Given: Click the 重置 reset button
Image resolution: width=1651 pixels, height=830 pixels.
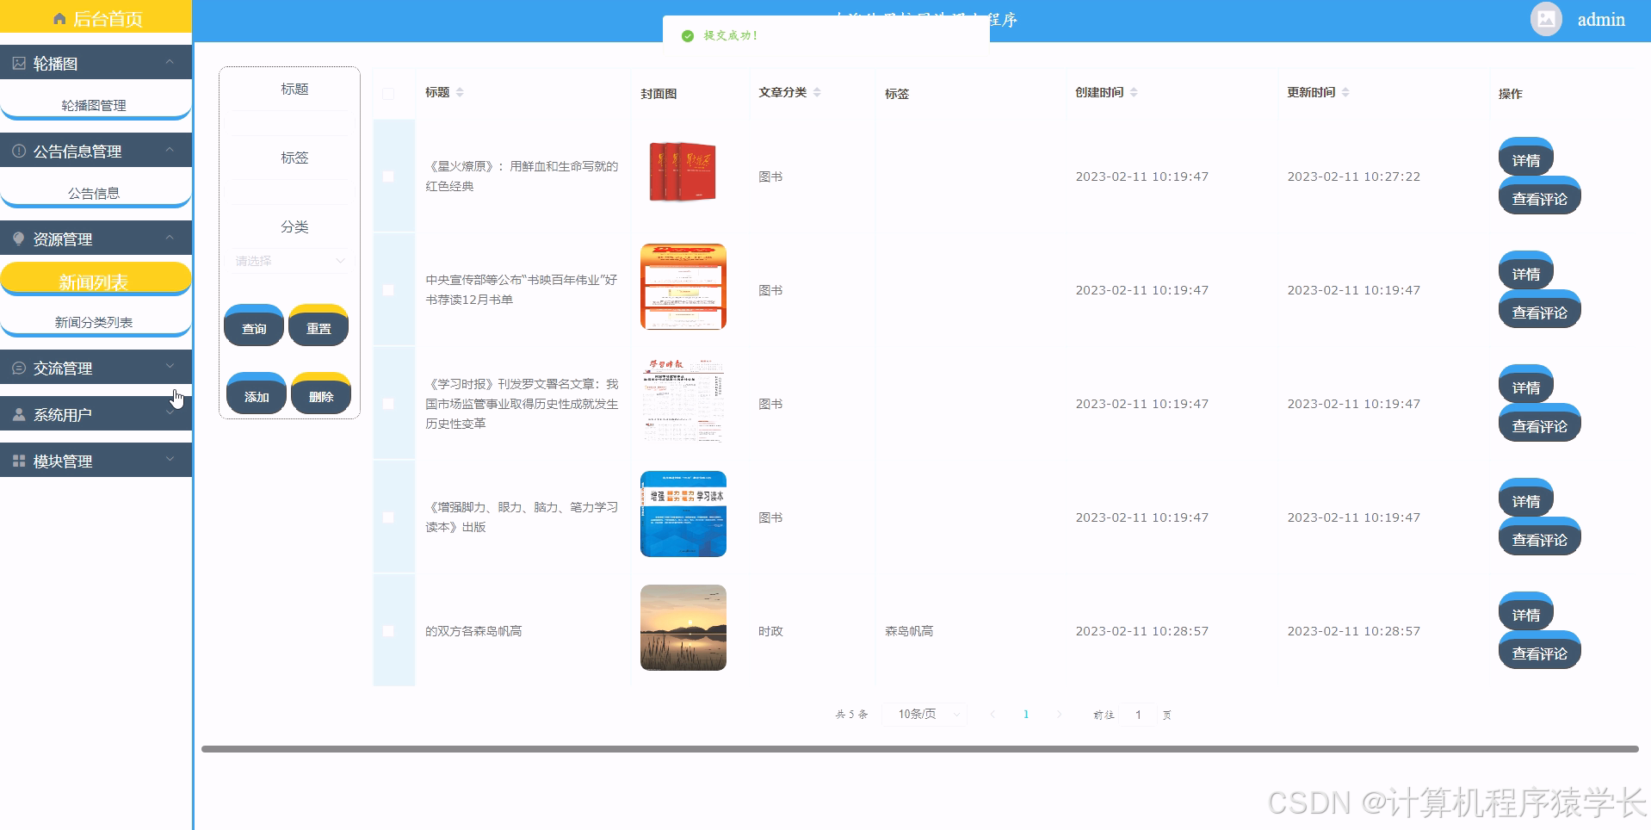Looking at the screenshot, I should point(318,326).
